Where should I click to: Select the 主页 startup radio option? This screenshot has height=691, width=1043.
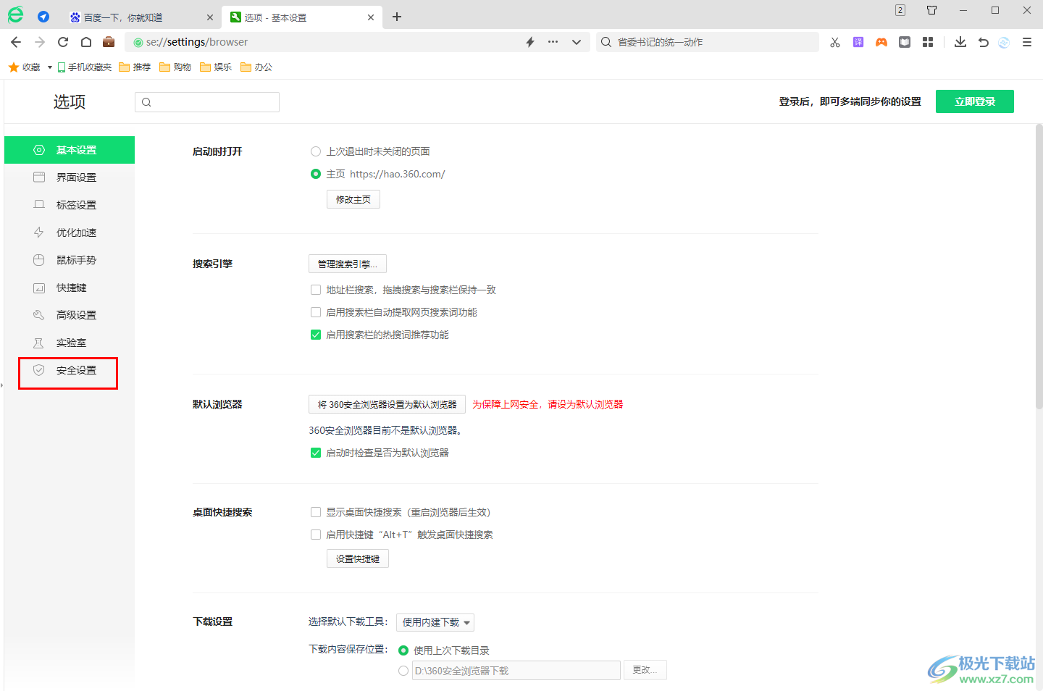(x=316, y=174)
